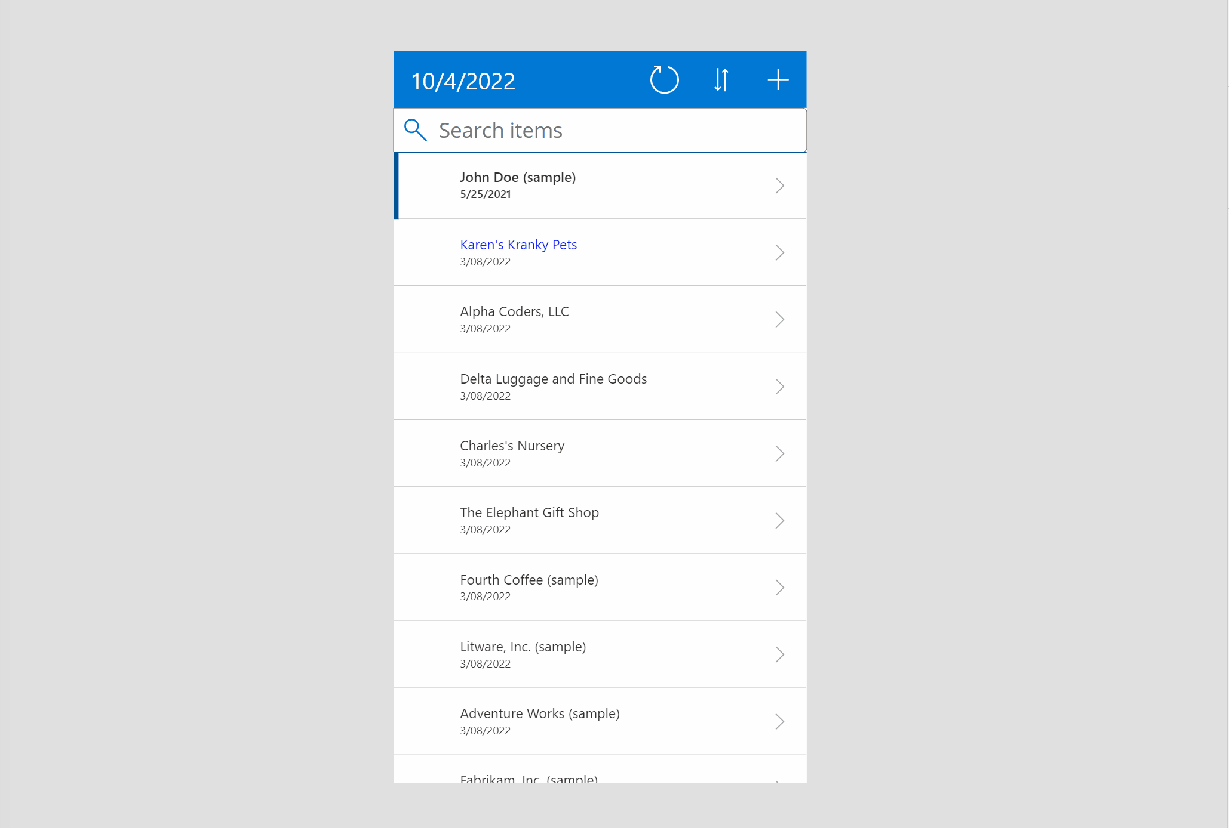The image size is (1229, 828).
Task: Select the Litware, Inc. (sample) record
Action: point(599,653)
